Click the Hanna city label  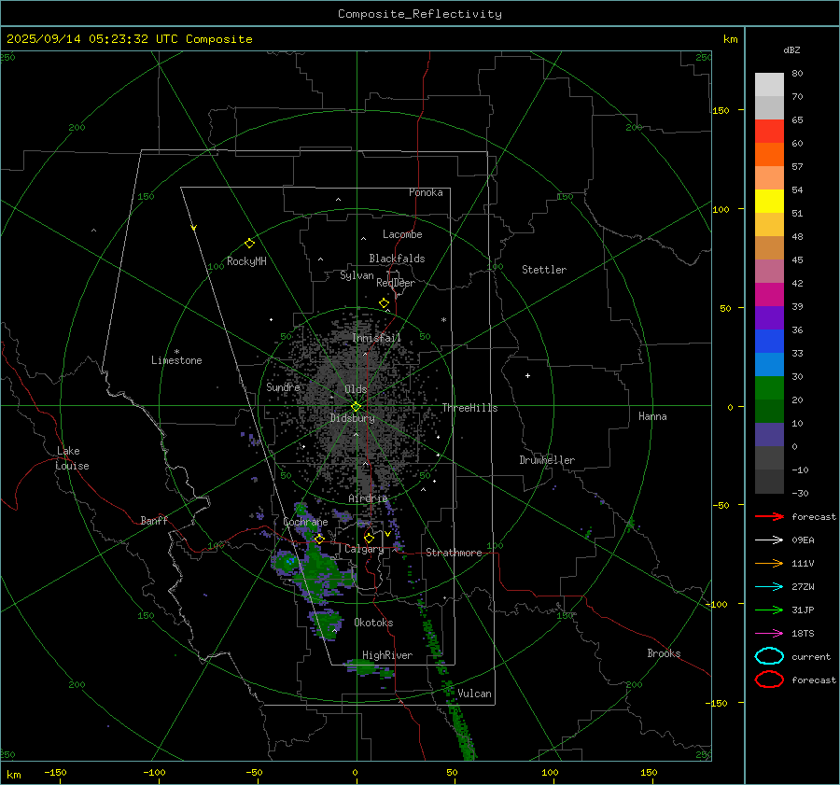pyautogui.click(x=652, y=416)
